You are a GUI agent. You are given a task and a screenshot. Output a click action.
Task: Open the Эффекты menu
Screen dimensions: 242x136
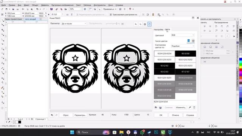pyautogui.click(x=45, y=5)
